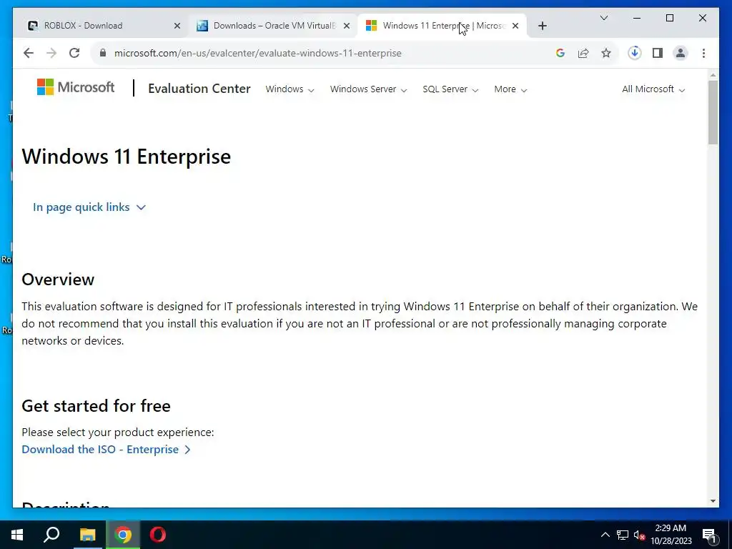Open the More navigation dropdown
The image size is (732, 549).
pos(510,89)
